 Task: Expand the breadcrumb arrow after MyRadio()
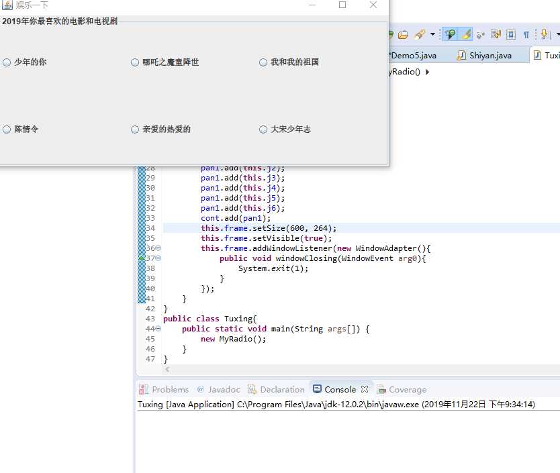tap(428, 72)
